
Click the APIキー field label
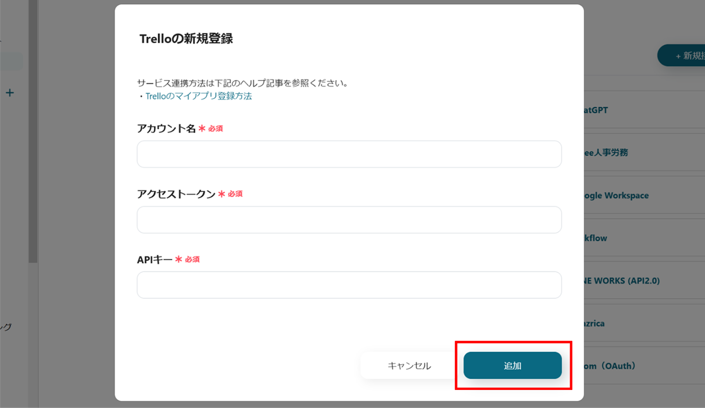point(155,259)
